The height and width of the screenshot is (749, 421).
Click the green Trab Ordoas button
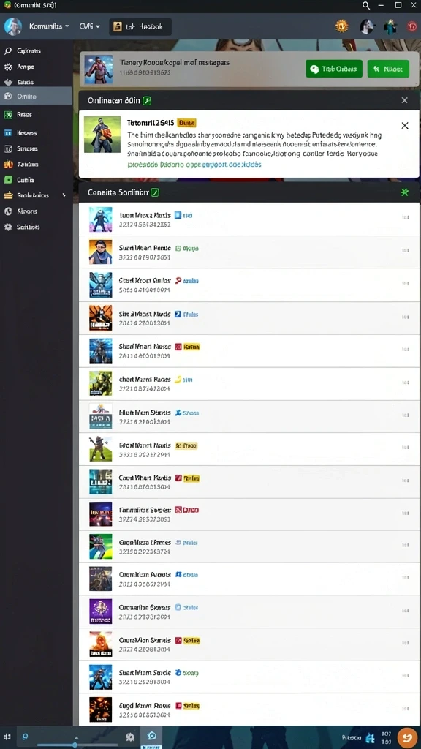point(334,69)
